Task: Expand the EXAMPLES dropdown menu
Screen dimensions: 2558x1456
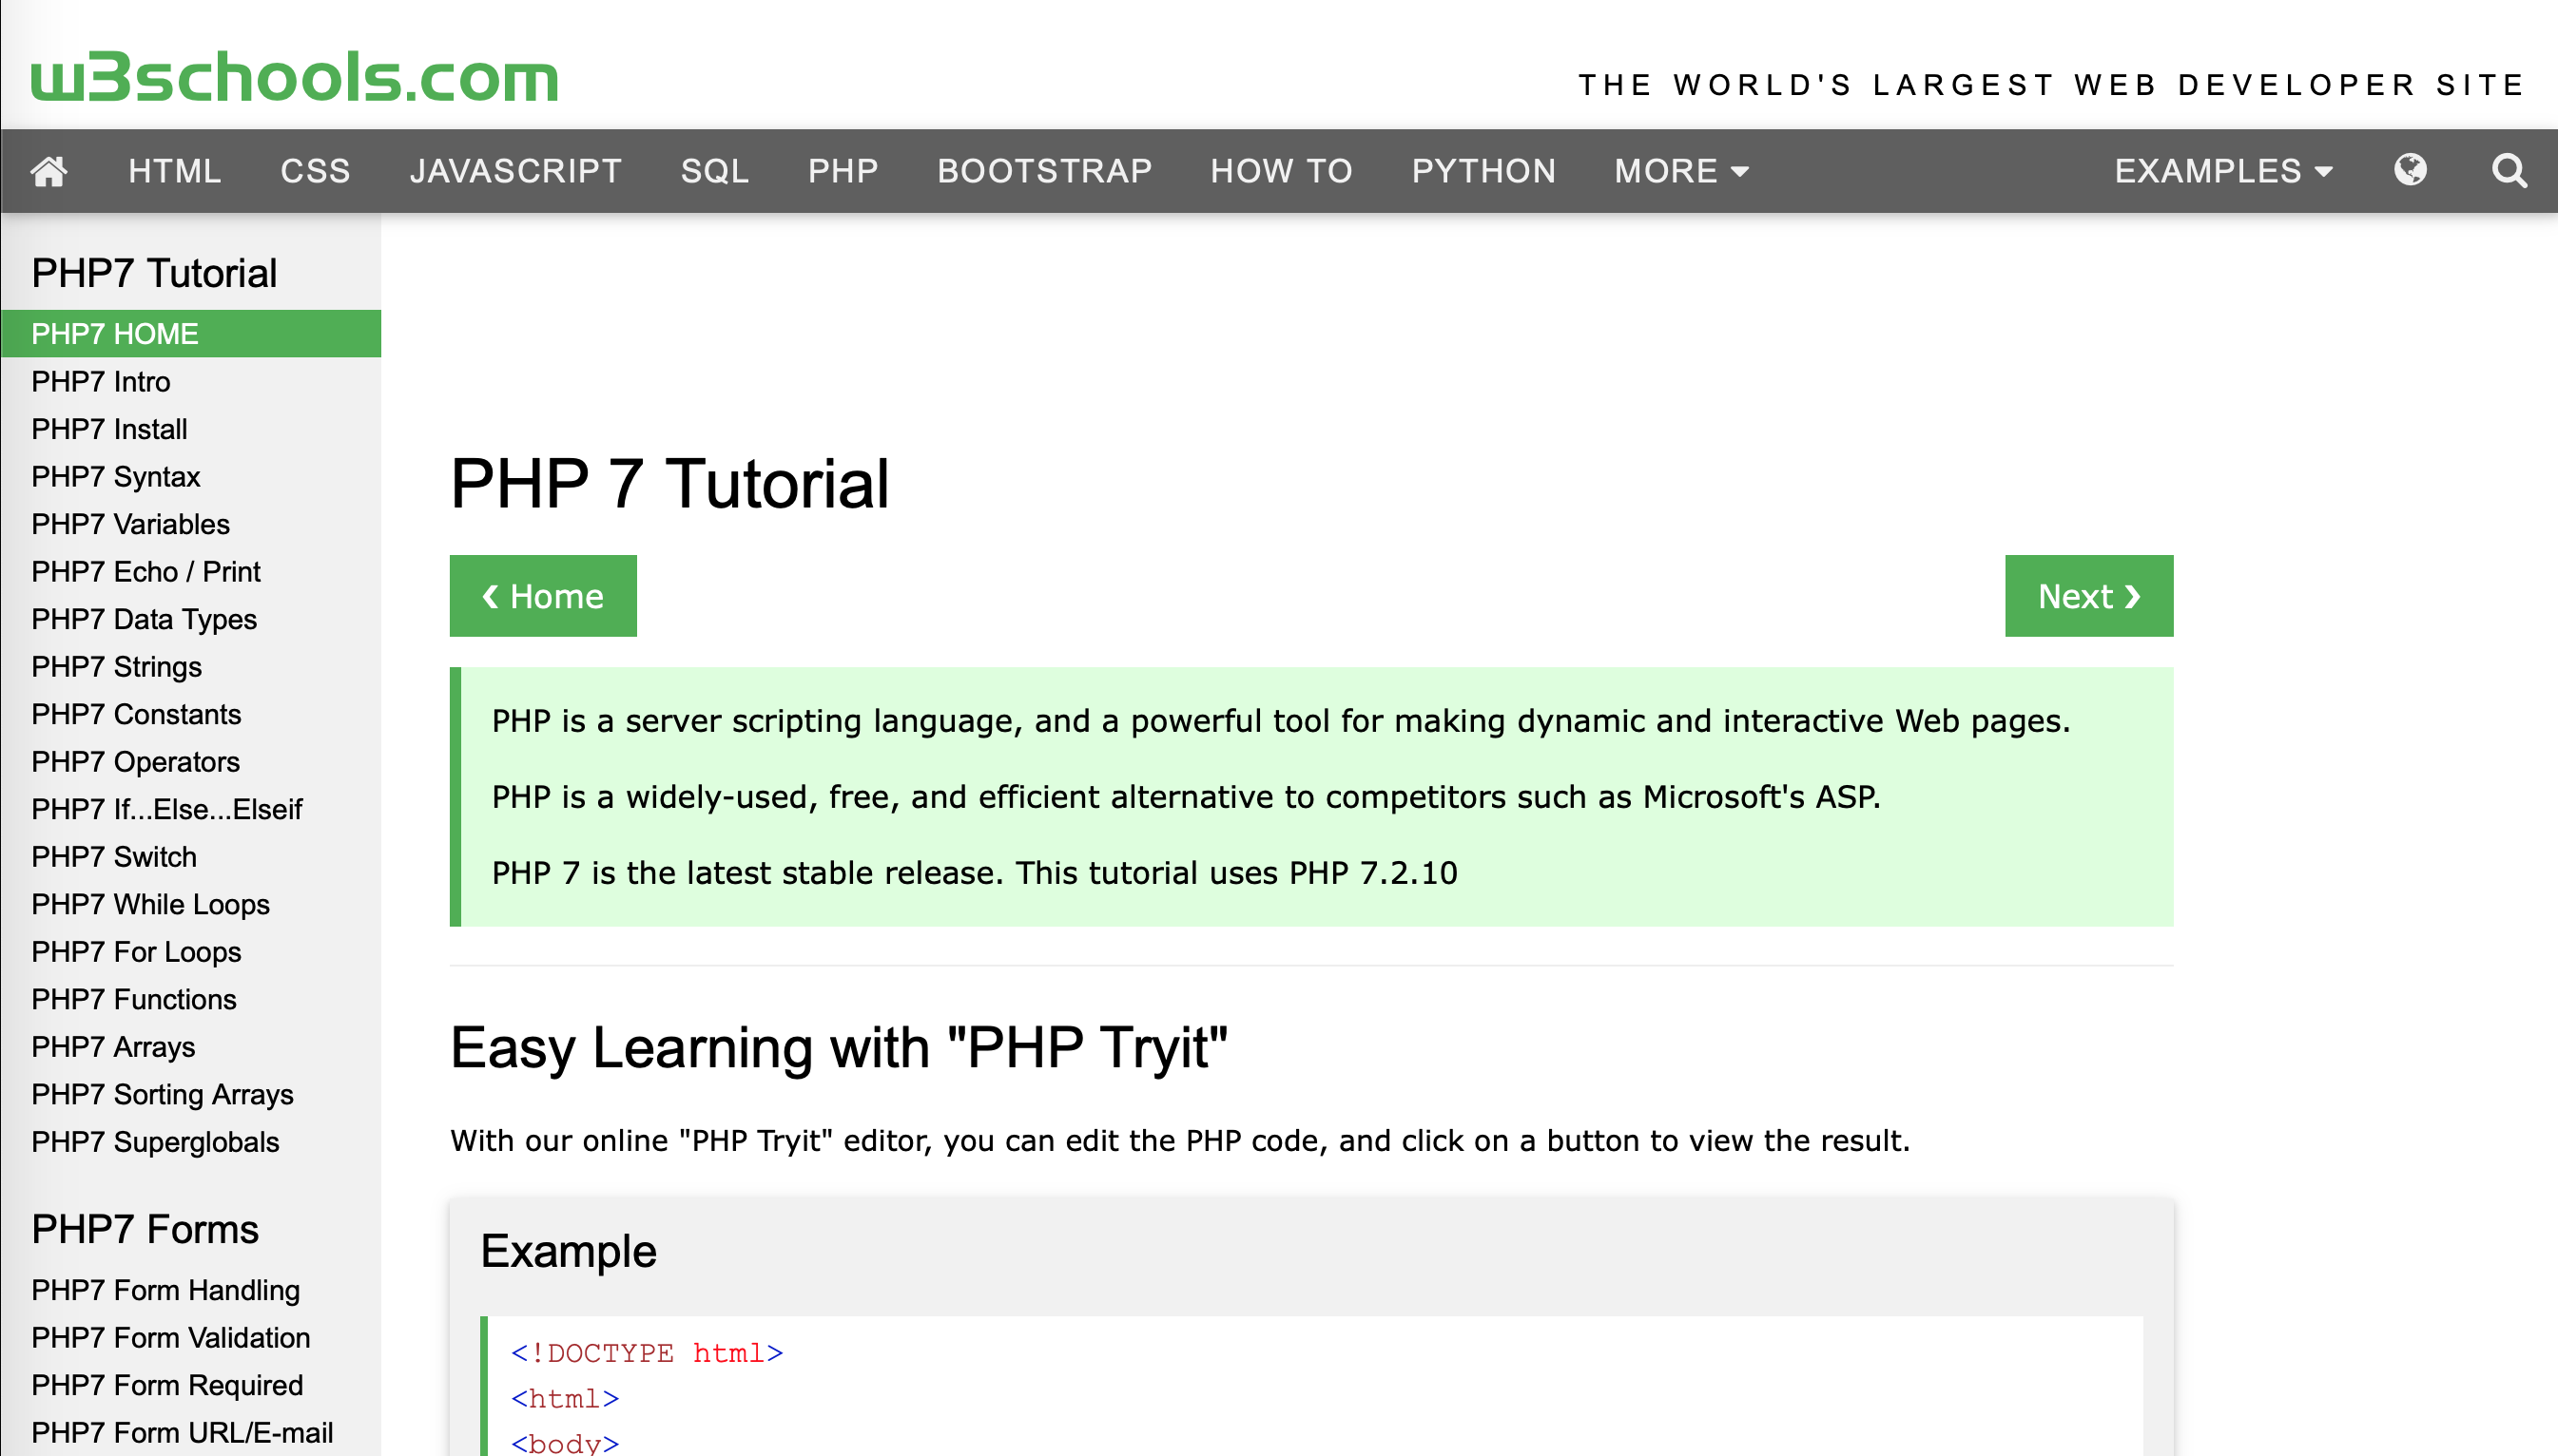Action: pos(2224,170)
